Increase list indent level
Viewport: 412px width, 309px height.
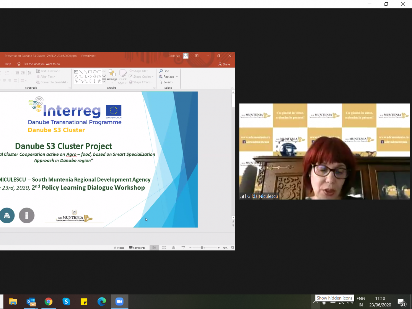(x=23, y=73)
